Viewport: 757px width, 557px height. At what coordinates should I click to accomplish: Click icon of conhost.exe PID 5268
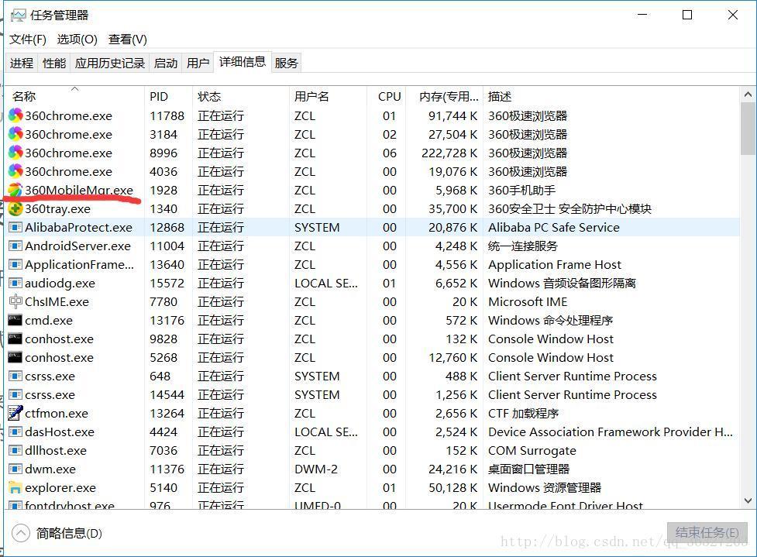pos(15,358)
